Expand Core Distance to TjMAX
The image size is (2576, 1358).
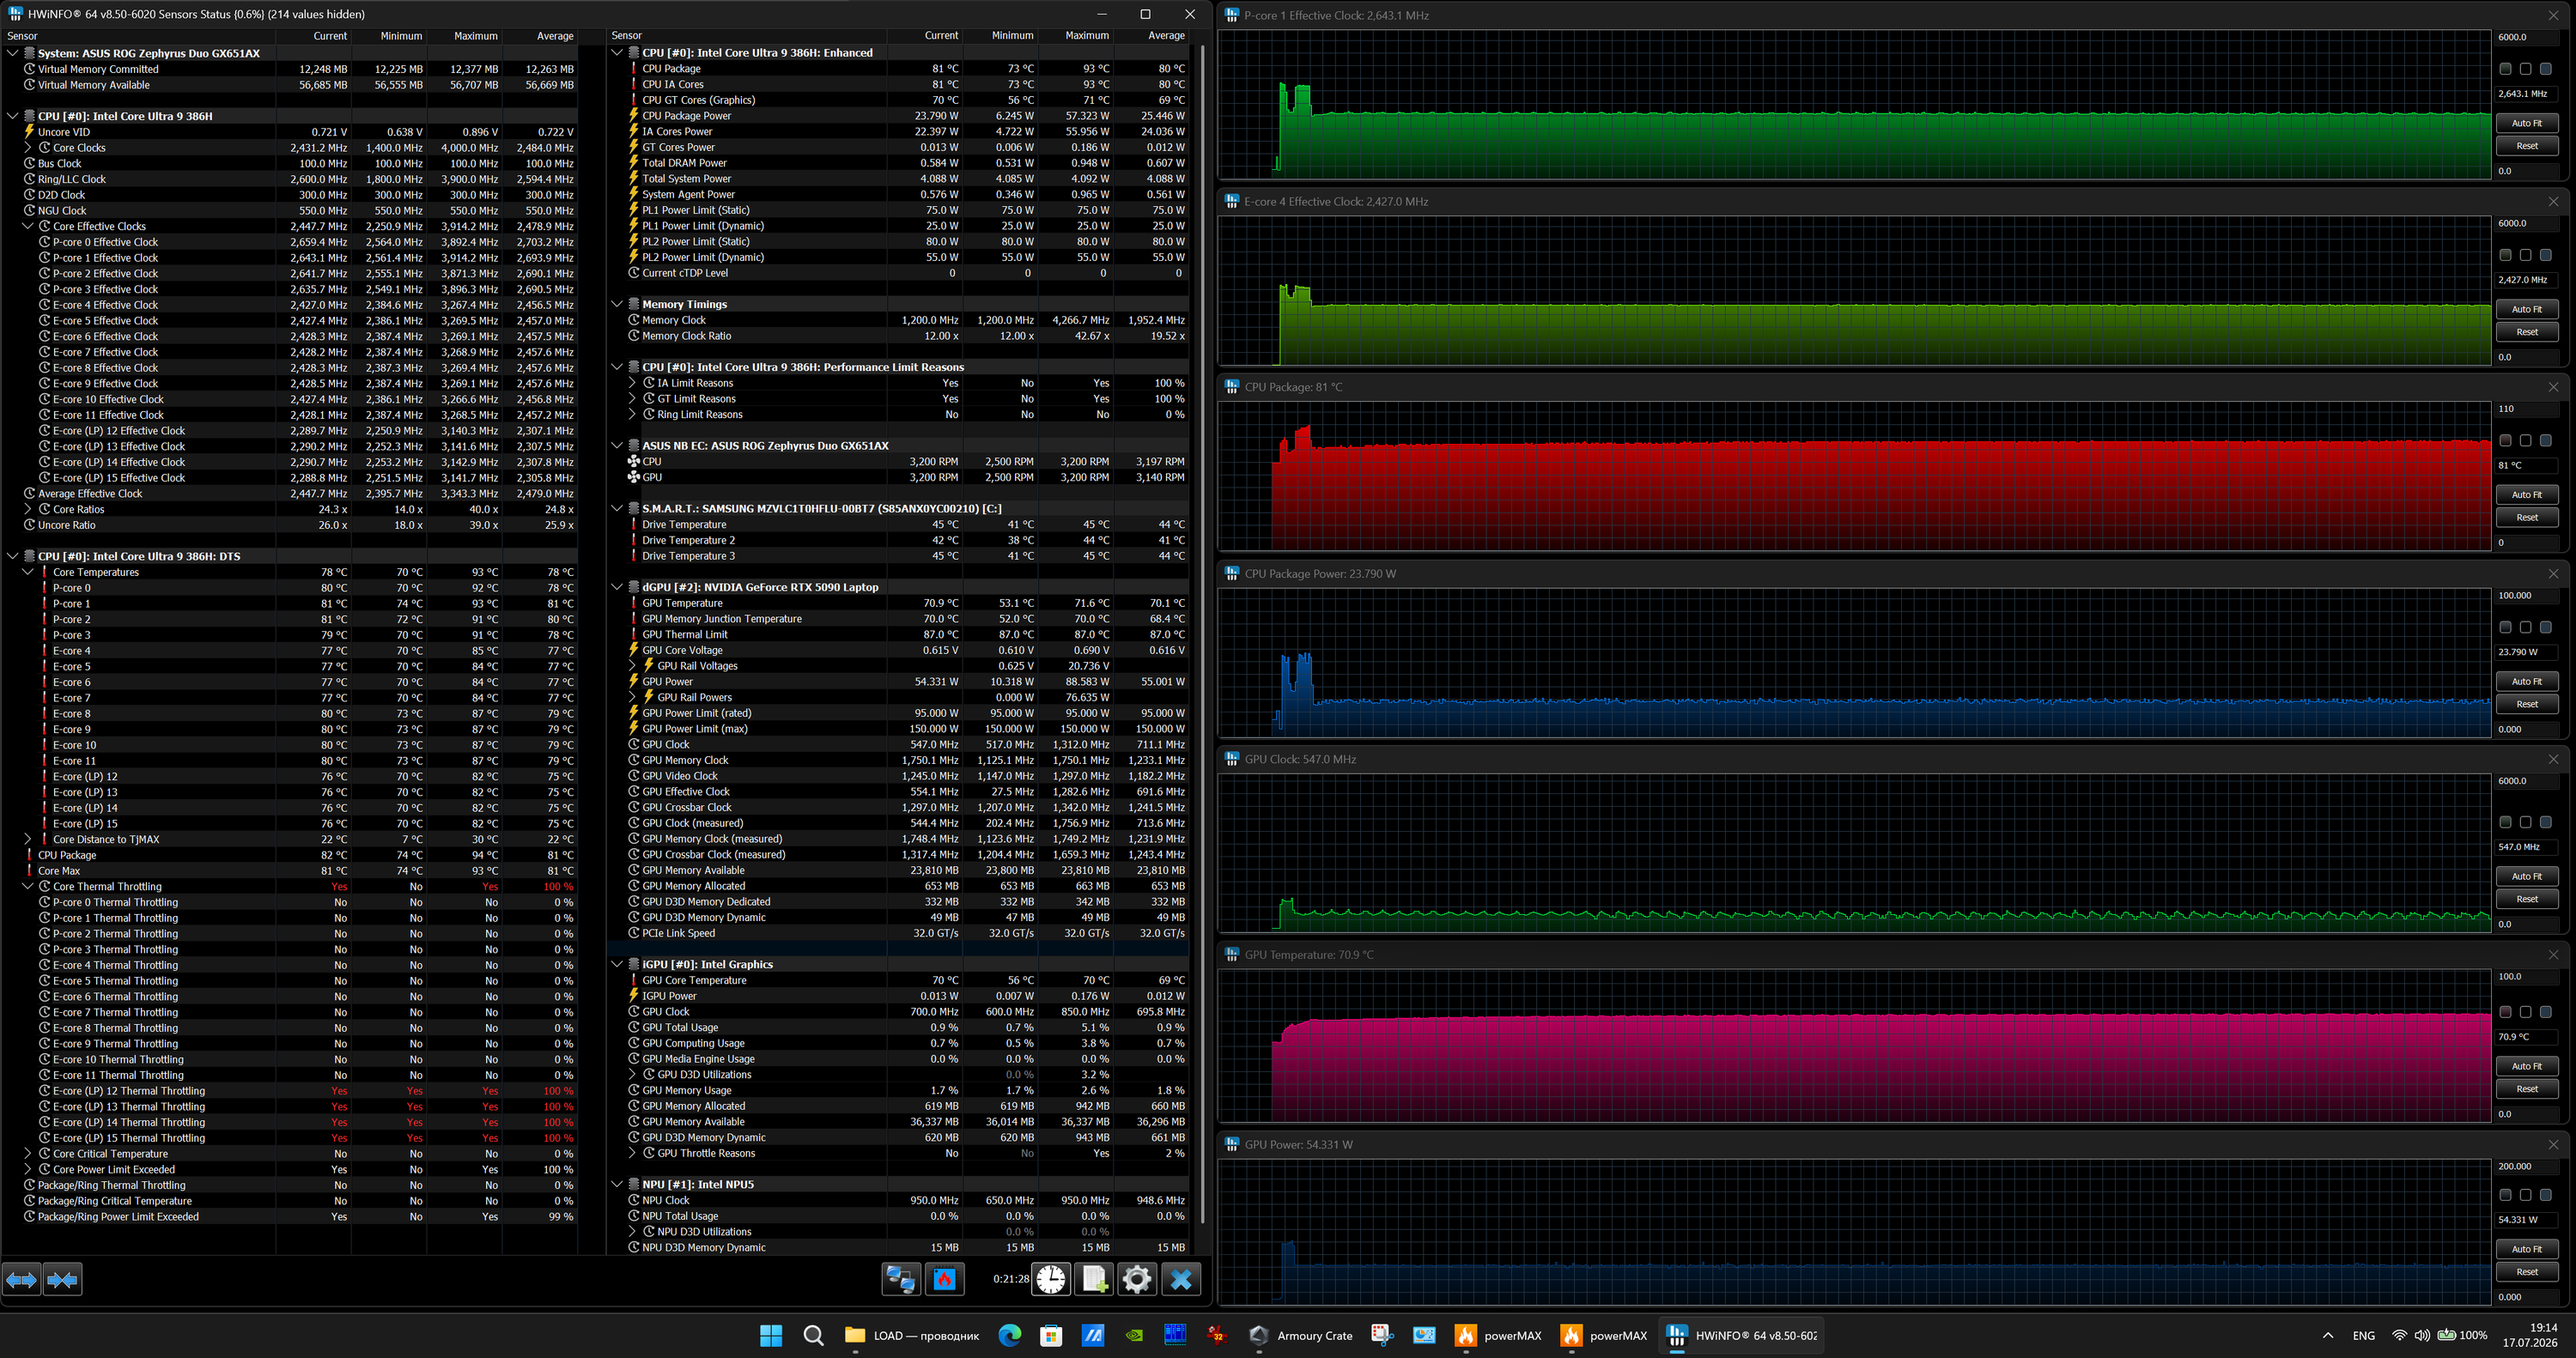point(28,839)
